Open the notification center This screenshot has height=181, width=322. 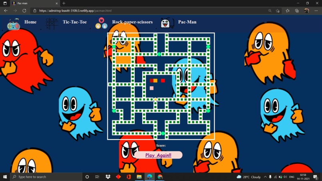click(x=316, y=177)
